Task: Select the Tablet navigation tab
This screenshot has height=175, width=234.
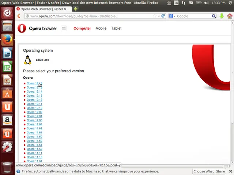Action: (x=116, y=28)
